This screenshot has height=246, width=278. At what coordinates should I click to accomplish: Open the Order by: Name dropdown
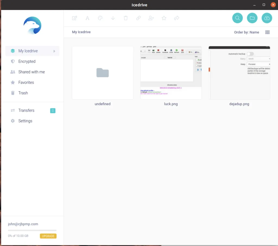click(x=247, y=32)
